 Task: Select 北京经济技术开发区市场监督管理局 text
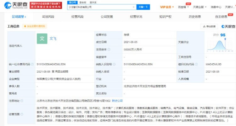click(x=145, y=86)
